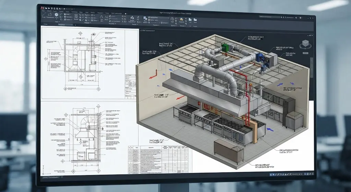Select the triangular dimension tool icon
This screenshot has height=192, width=351.
pos(101,17)
